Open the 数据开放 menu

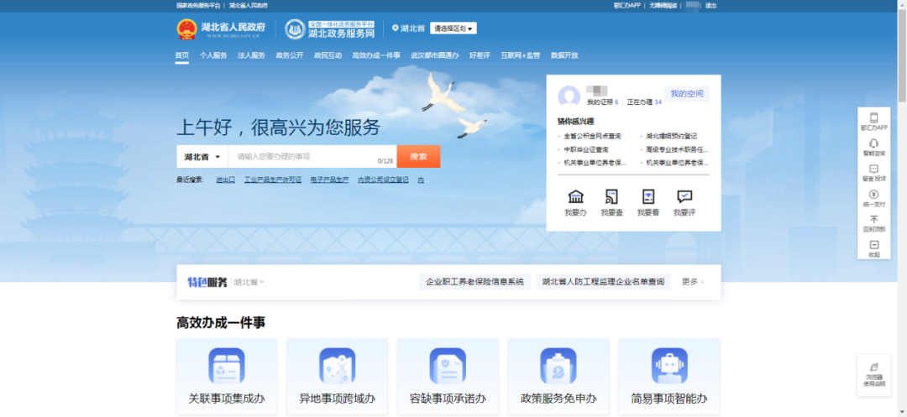click(564, 55)
